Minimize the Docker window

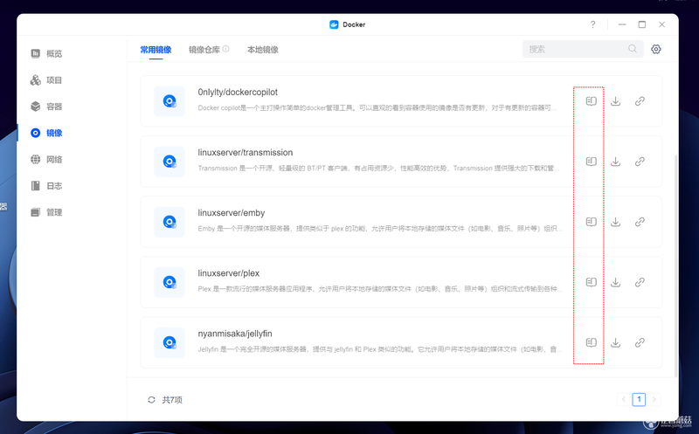[x=622, y=24]
